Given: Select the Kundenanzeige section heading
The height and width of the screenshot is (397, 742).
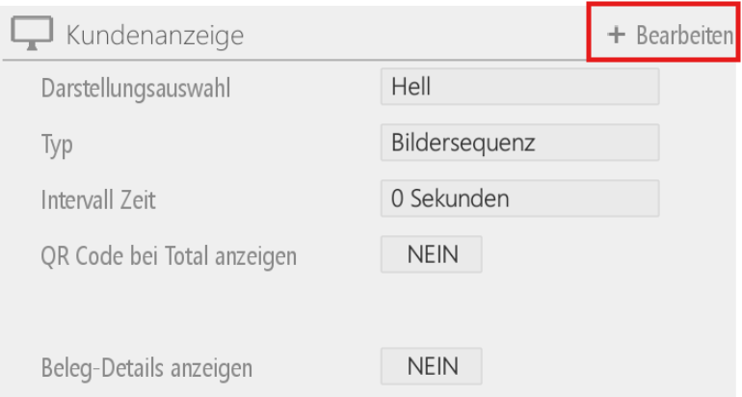Looking at the screenshot, I should [155, 35].
